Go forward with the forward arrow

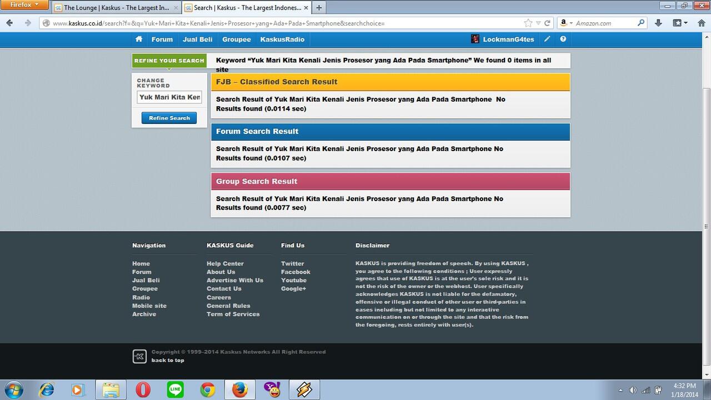click(27, 23)
